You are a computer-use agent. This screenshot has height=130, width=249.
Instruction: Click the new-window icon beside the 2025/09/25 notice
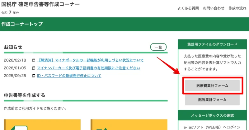pyautogui.click(x=34, y=76)
